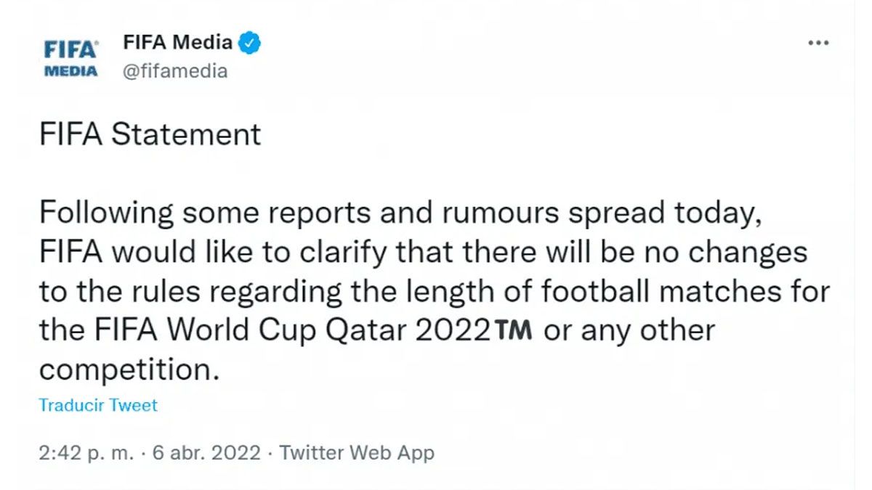Click the word "Following" starting the tweet

tap(106, 213)
